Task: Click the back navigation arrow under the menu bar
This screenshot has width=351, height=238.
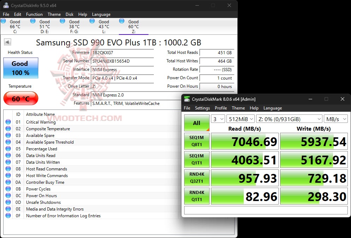Action: pyautogui.click(x=7, y=42)
